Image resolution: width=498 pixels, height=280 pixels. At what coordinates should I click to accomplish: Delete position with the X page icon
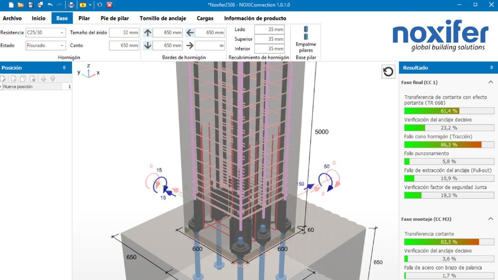(x=32, y=78)
